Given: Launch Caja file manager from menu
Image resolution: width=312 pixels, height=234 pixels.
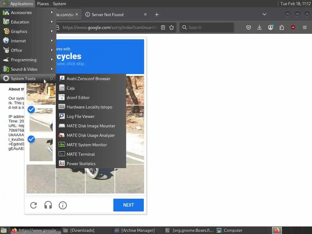Looking at the screenshot, I should tap(91, 88).
